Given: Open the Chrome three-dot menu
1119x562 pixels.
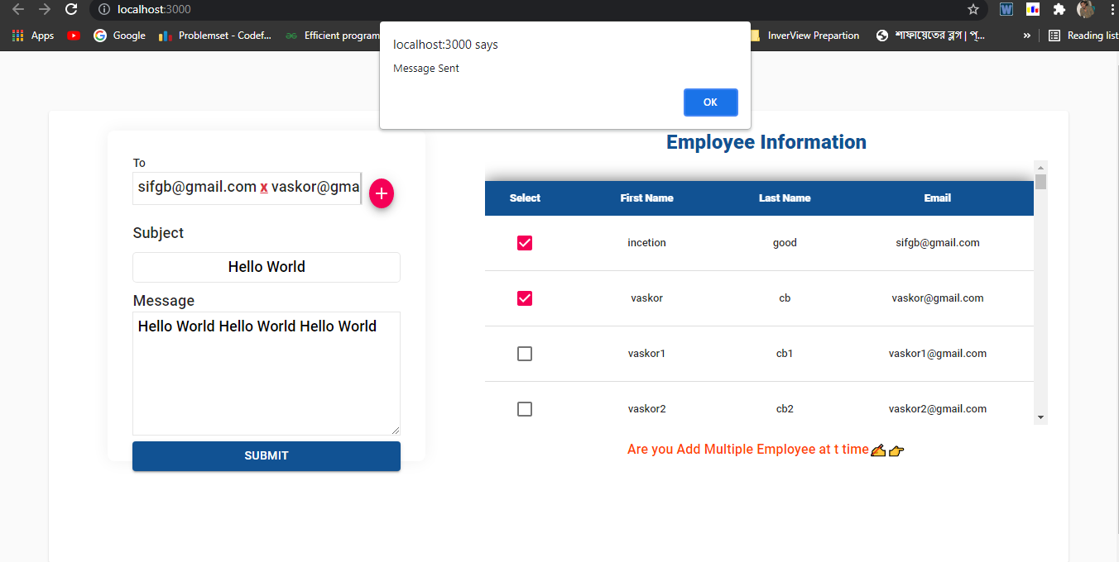Looking at the screenshot, I should [x=1112, y=10].
